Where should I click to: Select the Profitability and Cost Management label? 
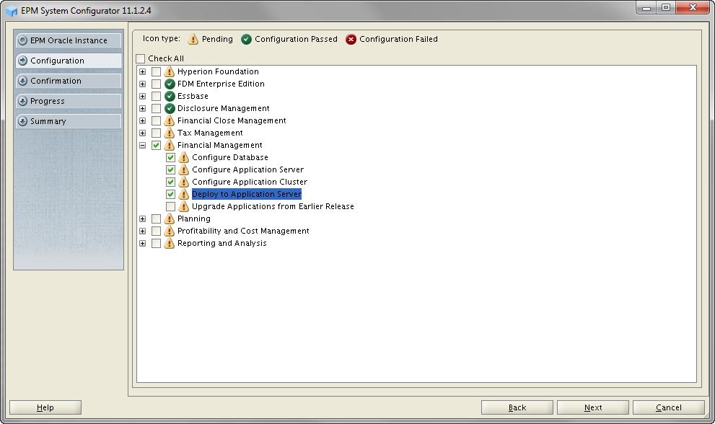click(243, 231)
